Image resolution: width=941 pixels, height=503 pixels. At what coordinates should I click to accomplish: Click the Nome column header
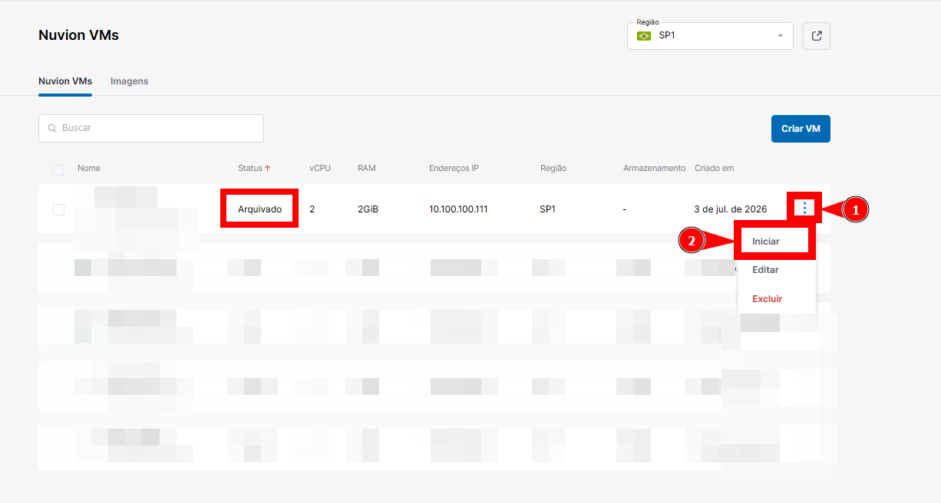(89, 168)
